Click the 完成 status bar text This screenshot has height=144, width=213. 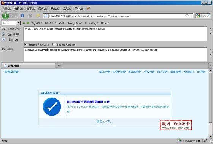pyautogui.click(x=5, y=141)
